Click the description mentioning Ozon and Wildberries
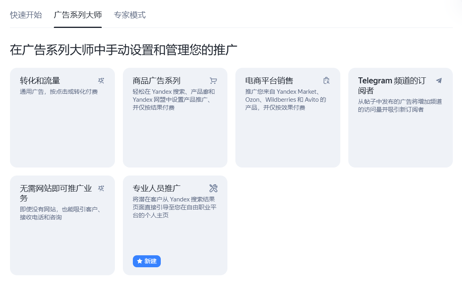 pos(286,100)
